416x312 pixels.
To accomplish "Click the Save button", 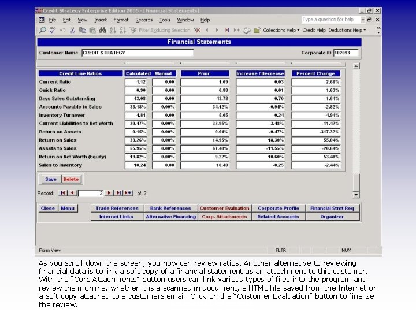I will pyautogui.click(x=51, y=179).
